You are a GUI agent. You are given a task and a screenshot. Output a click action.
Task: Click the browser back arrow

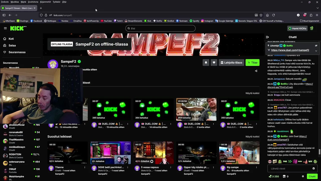point(10,15)
